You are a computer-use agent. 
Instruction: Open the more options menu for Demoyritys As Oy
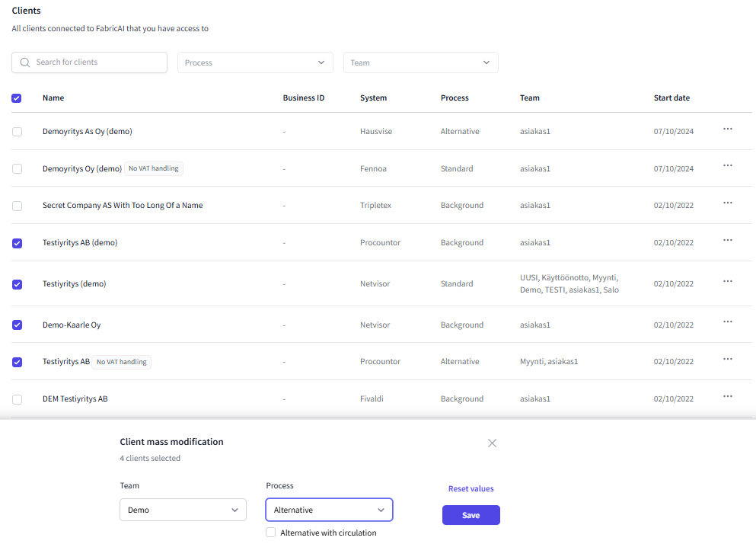pos(727,129)
